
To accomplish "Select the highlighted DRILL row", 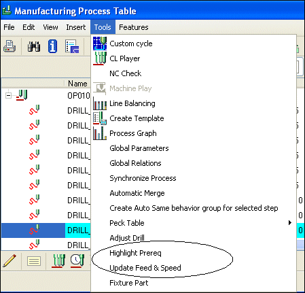I will click(x=46, y=230).
